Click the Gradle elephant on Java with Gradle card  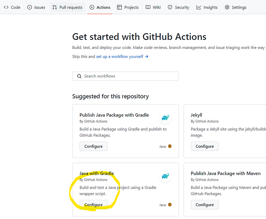tap(166, 176)
